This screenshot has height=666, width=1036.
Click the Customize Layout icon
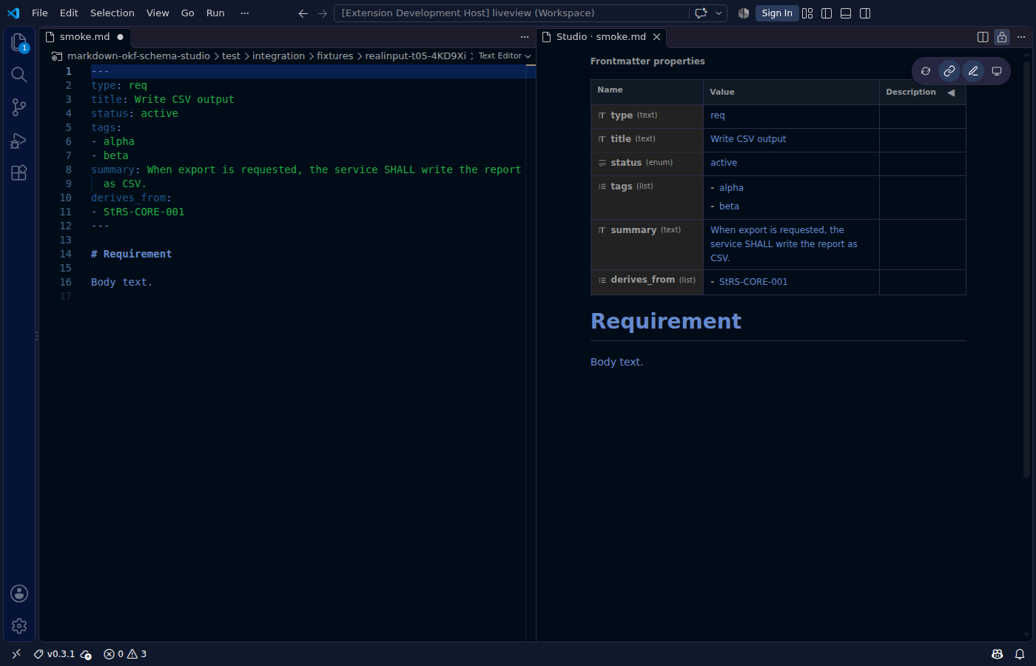click(807, 13)
